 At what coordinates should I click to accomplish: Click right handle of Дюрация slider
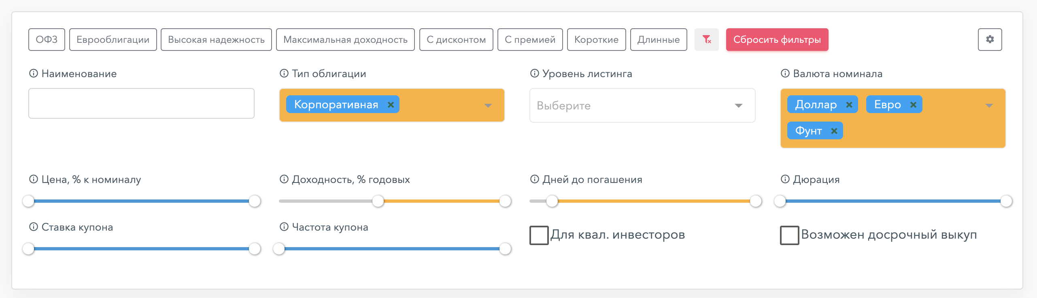pyautogui.click(x=1006, y=201)
